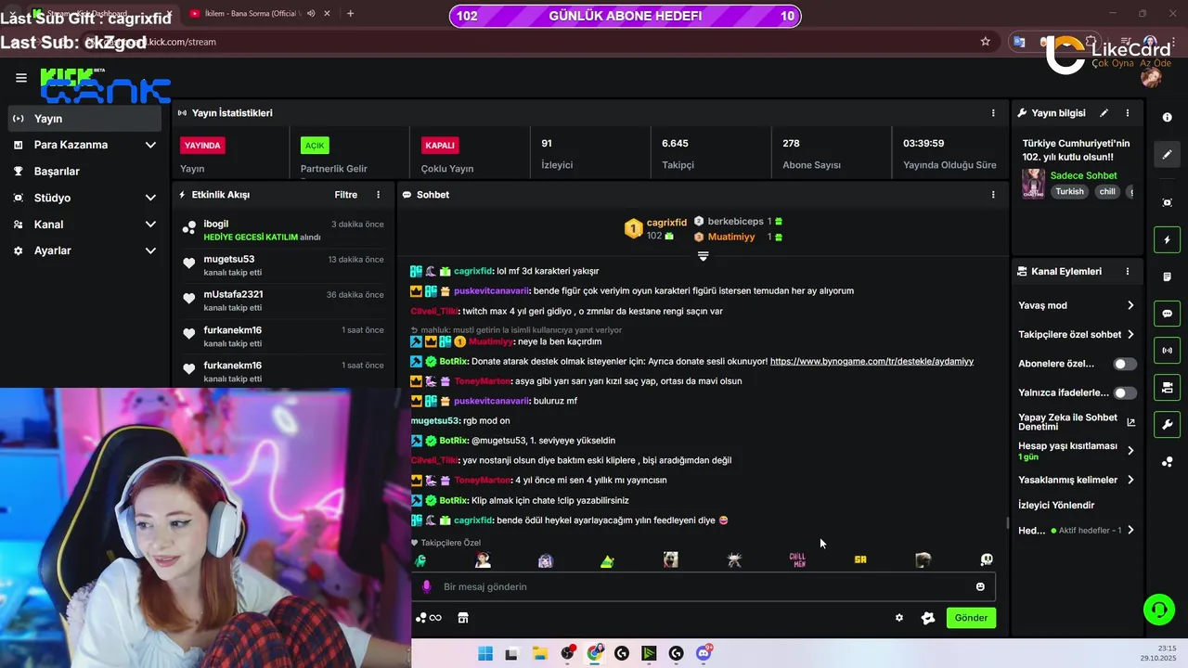Open Başarılar sidebar item
1188x668 pixels.
point(84,172)
